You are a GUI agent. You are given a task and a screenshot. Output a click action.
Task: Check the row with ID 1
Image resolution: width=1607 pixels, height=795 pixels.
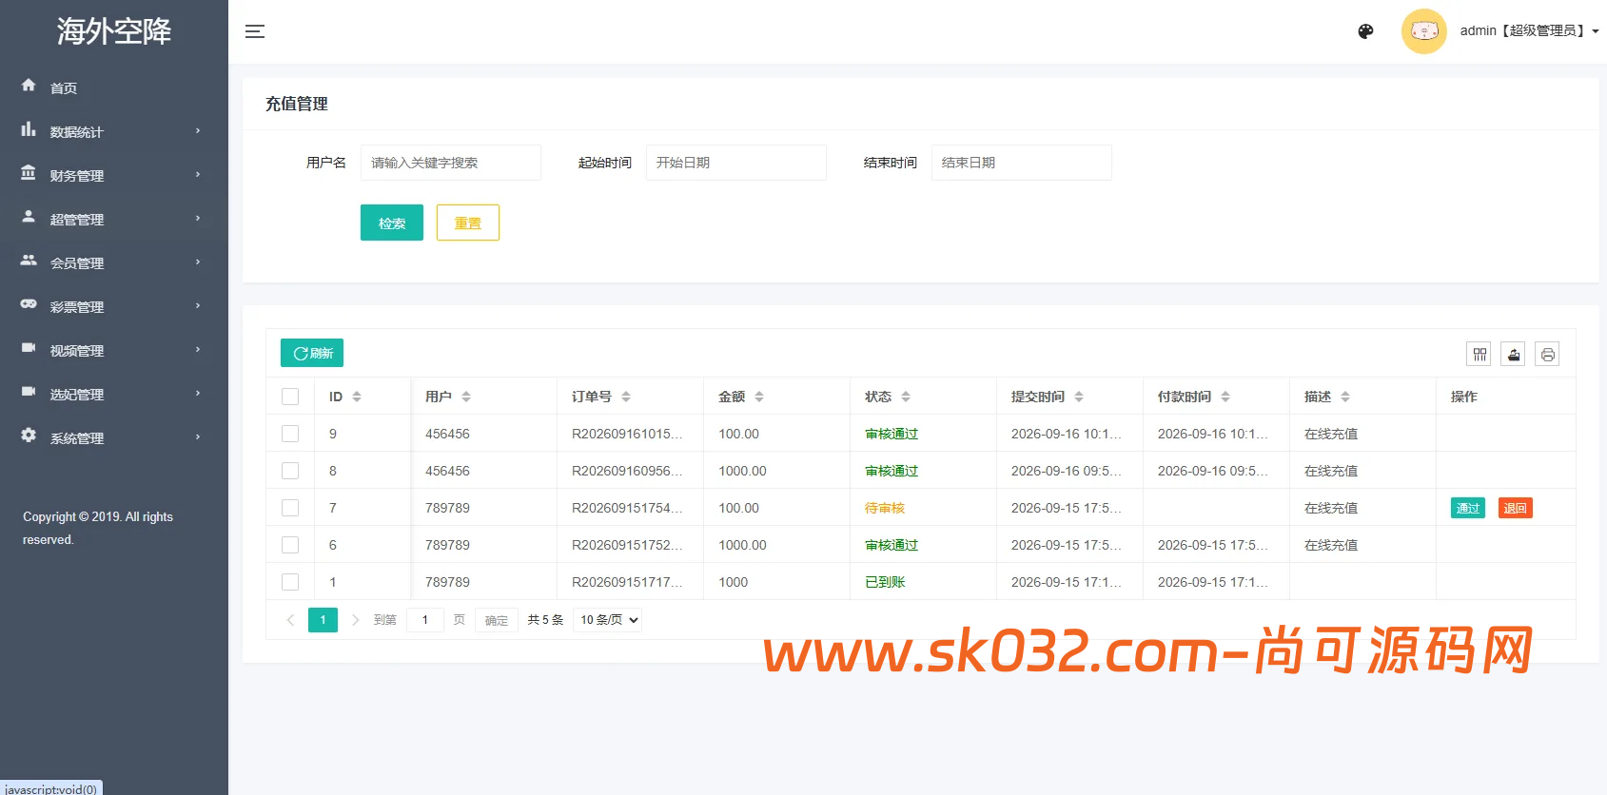[290, 582]
